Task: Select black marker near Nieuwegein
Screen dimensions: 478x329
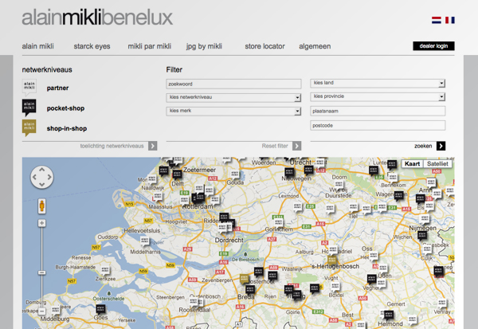Action: 289,172
